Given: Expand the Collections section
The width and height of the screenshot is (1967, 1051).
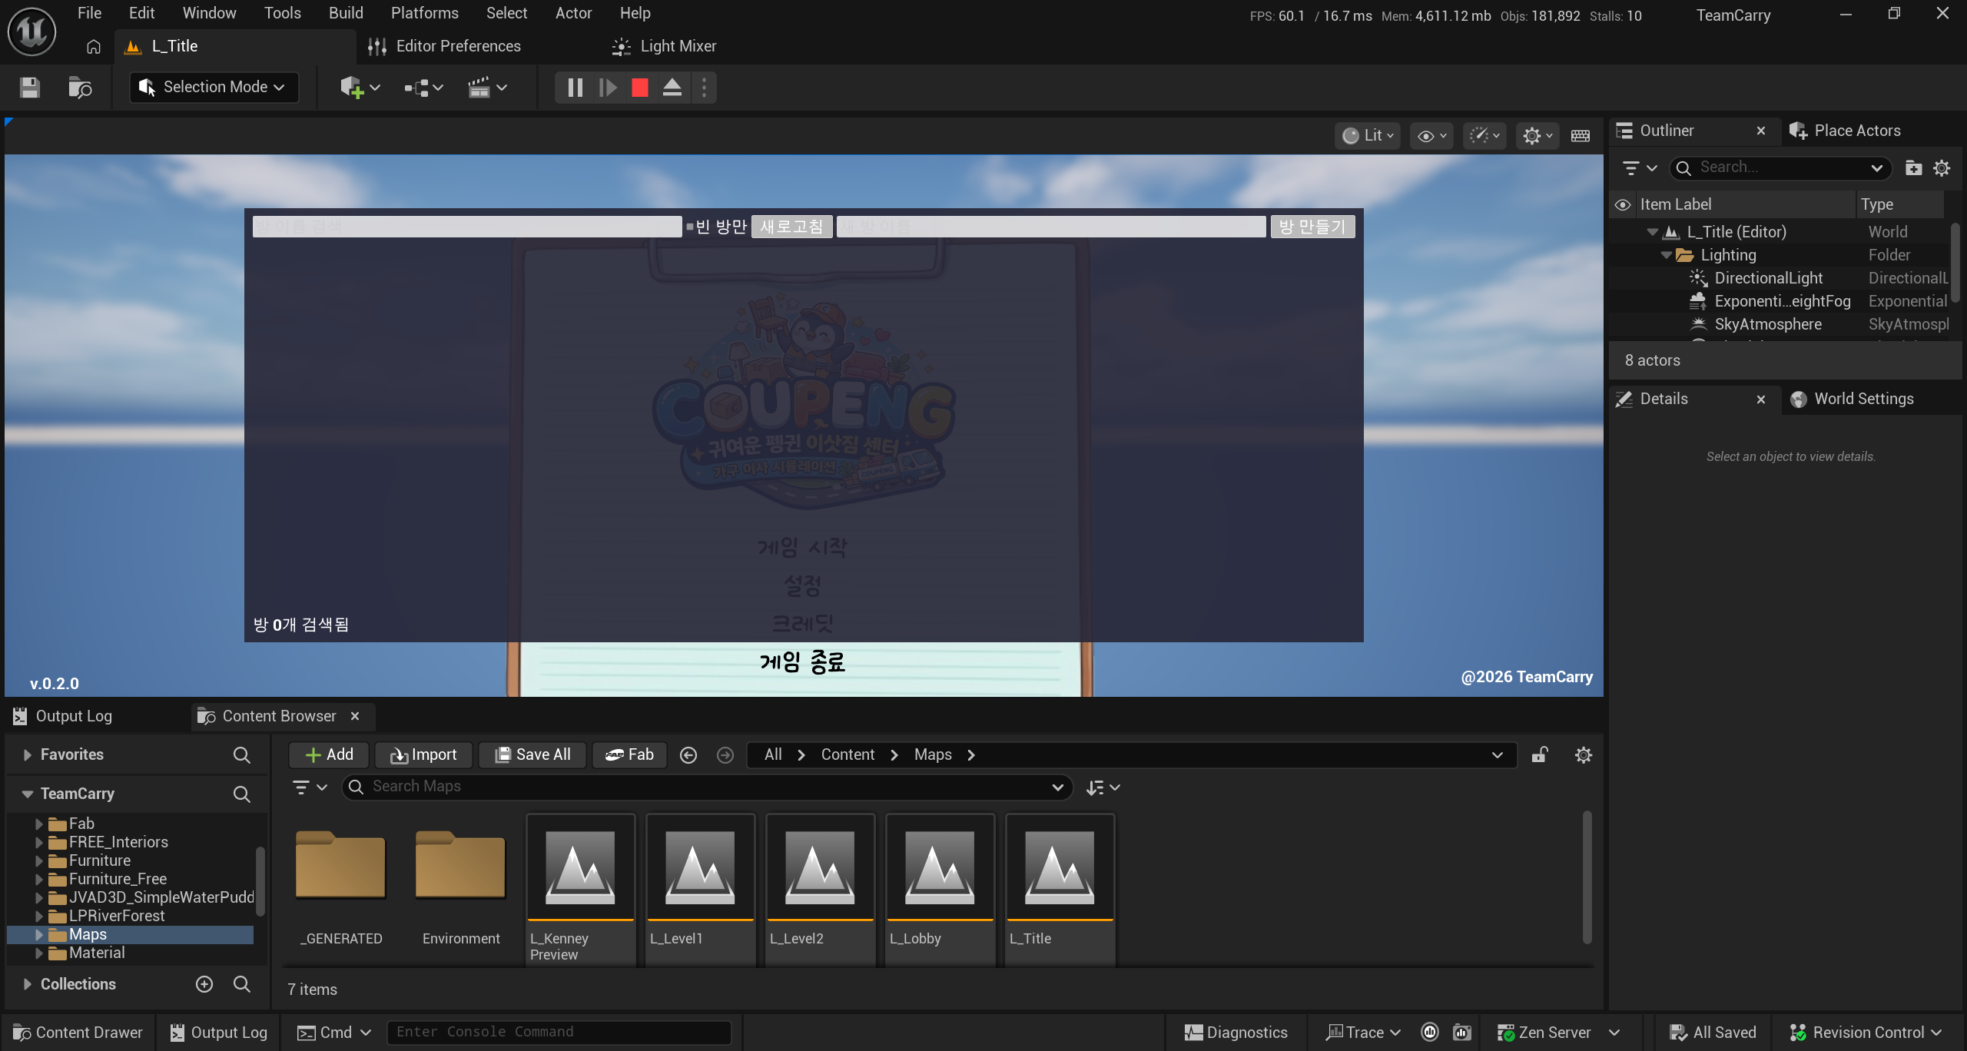Looking at the screenshot, I should point(28,984).
